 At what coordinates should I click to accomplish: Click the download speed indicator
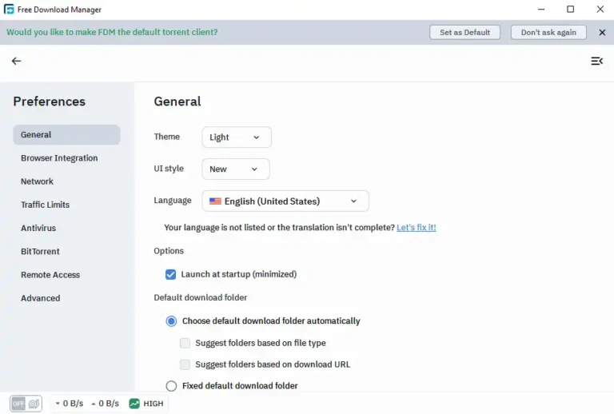point(69,404)
